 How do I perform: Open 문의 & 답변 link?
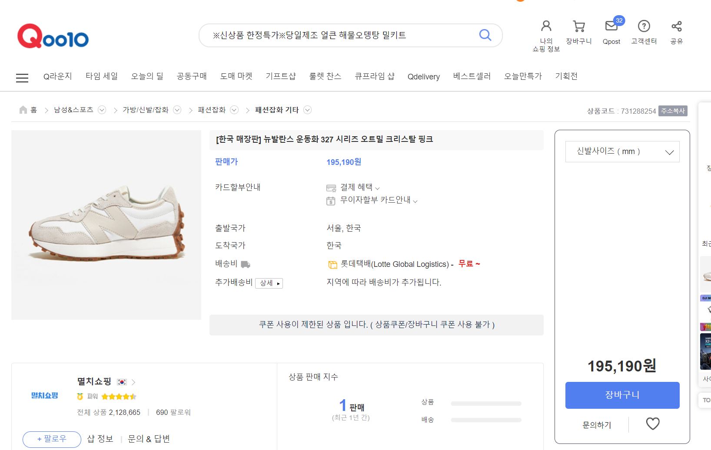pos(149,439)
